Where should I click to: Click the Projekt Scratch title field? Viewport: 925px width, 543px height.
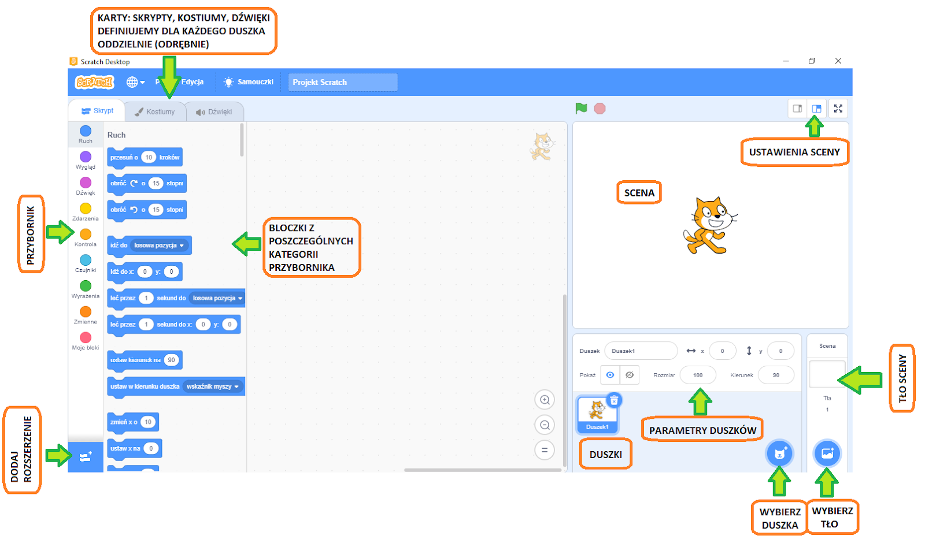pyautogui.click(x=342, y=82)
